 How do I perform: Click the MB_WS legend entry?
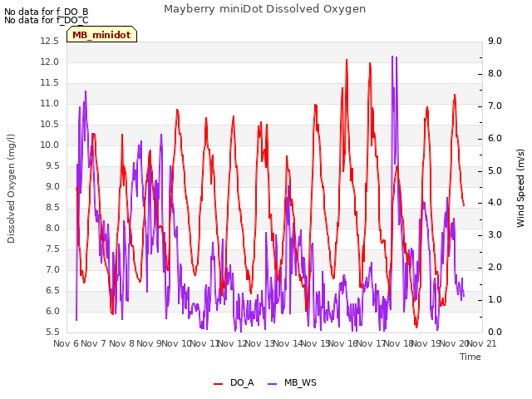292,383
